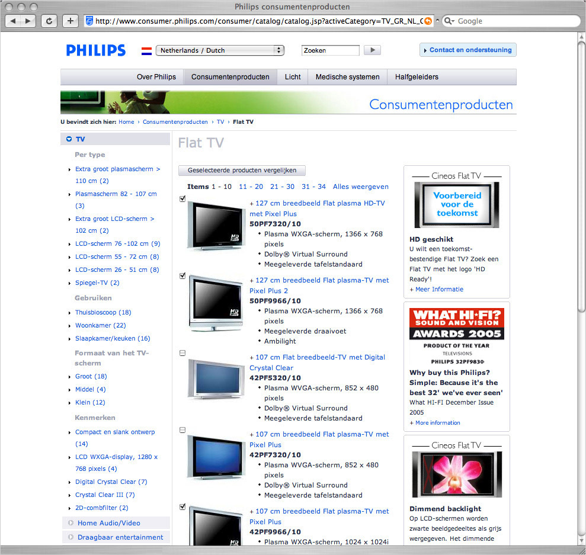
Task: Click the What Hi-Fi Awards 2005 banner
Action: (457, 324)
